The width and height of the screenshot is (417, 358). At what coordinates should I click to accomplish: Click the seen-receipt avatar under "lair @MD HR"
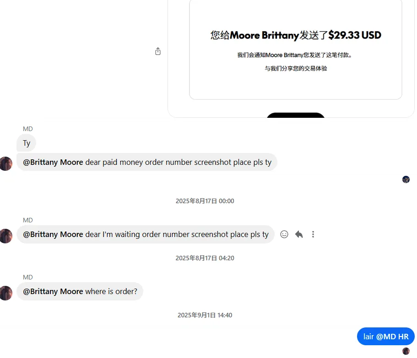(x=406, y=351)
